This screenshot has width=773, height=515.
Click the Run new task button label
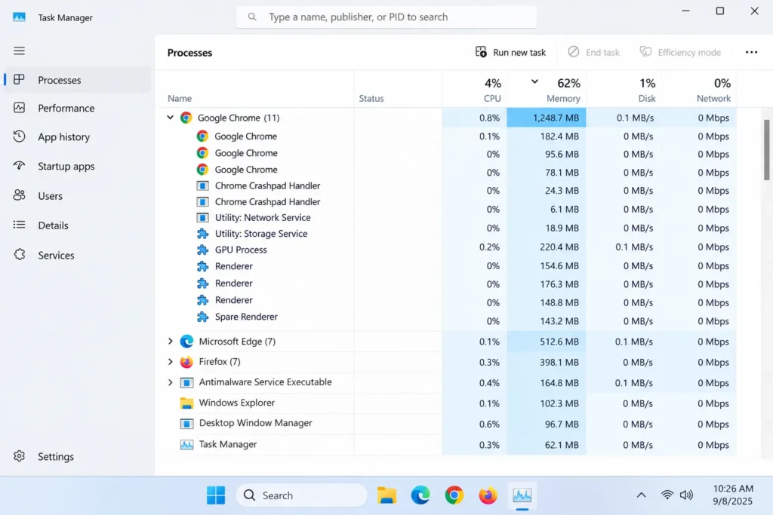(519, 52)
